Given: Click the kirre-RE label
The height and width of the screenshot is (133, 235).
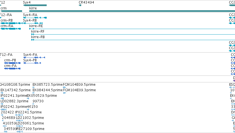Looking at the screenshot, I should (x=36, y=26).
